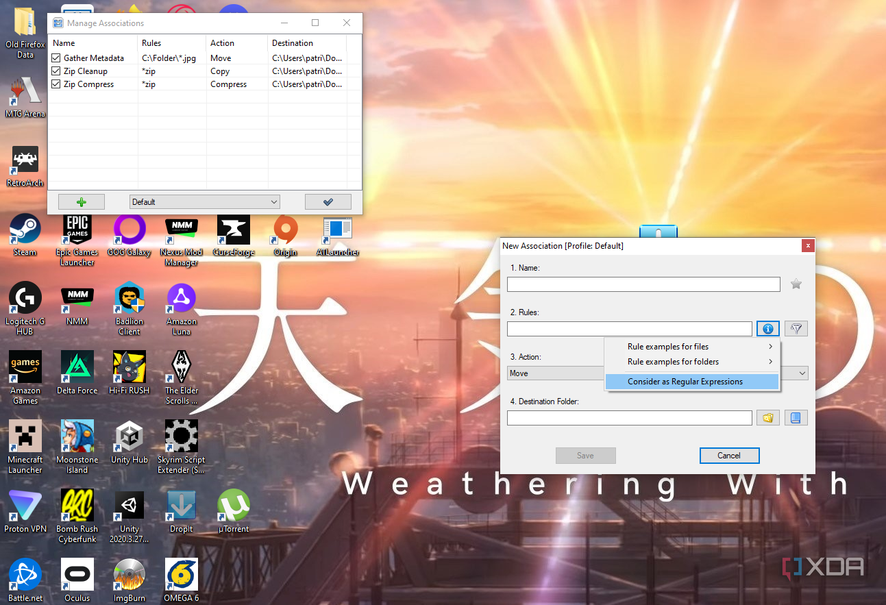Image resolution: width=886 pixels, height=605 pixels.
Task: Open the Default profile dropdown
Action: (205, 202)
